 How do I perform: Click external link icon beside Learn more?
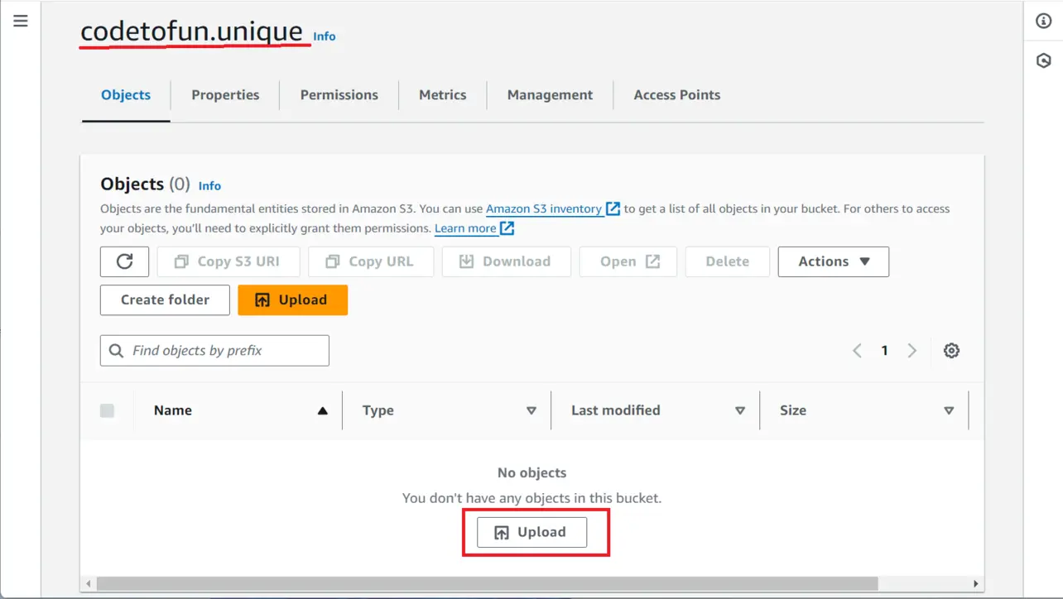tap(507, 228)
